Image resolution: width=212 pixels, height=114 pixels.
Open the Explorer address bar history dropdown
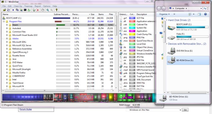[201, 9]
